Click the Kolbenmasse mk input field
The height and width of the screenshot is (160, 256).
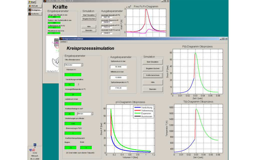pos(54,27)
